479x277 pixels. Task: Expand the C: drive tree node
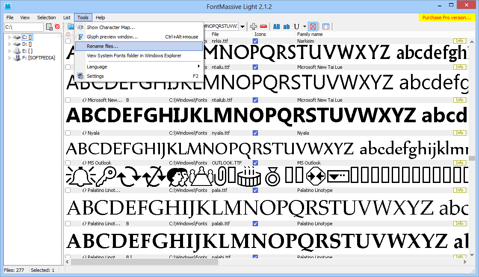[9, 37]
